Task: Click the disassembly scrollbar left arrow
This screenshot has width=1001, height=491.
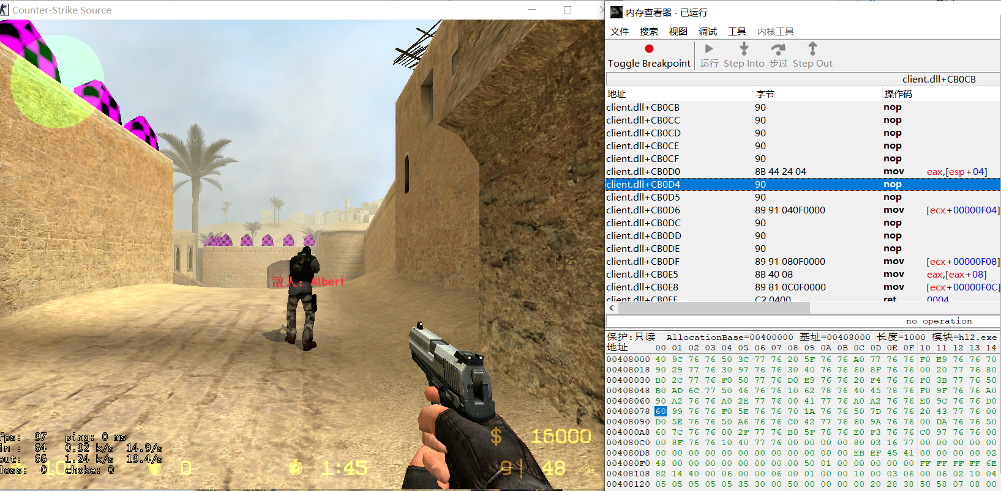Action: click(x=612, y=308)
